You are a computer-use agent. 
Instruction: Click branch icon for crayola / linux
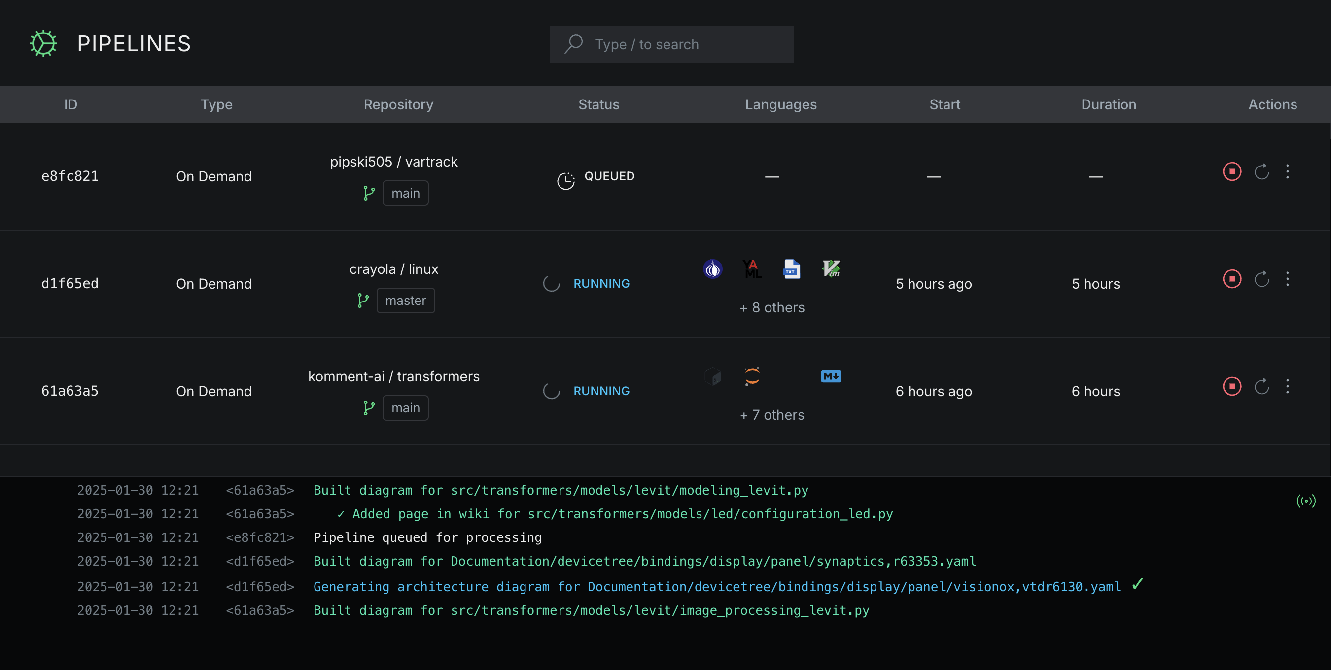tap(363, 301)
